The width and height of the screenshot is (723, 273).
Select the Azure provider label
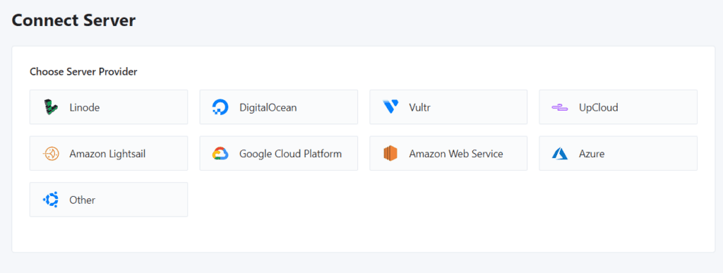click(x=592, y=154)
